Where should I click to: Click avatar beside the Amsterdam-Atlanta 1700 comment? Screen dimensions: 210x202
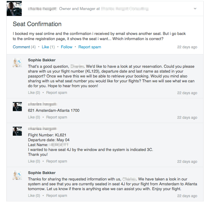pos(17,107)
